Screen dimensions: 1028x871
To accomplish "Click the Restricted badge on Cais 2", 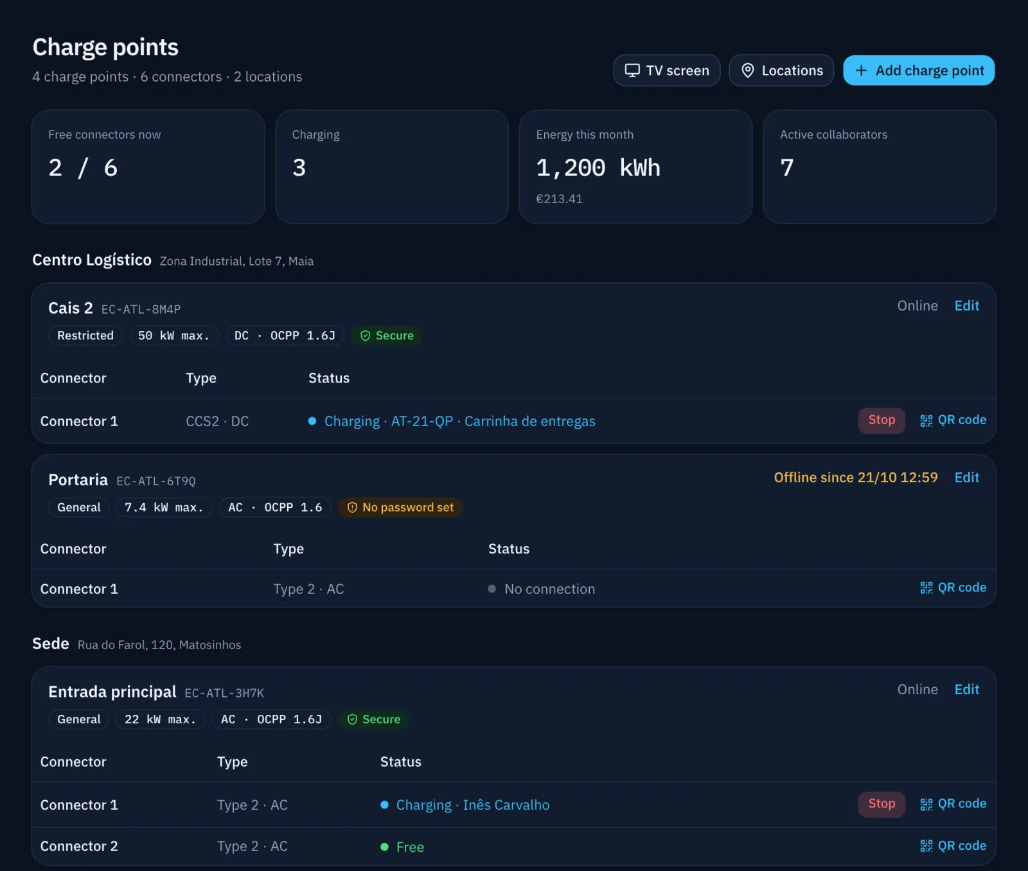I will 85,336.
